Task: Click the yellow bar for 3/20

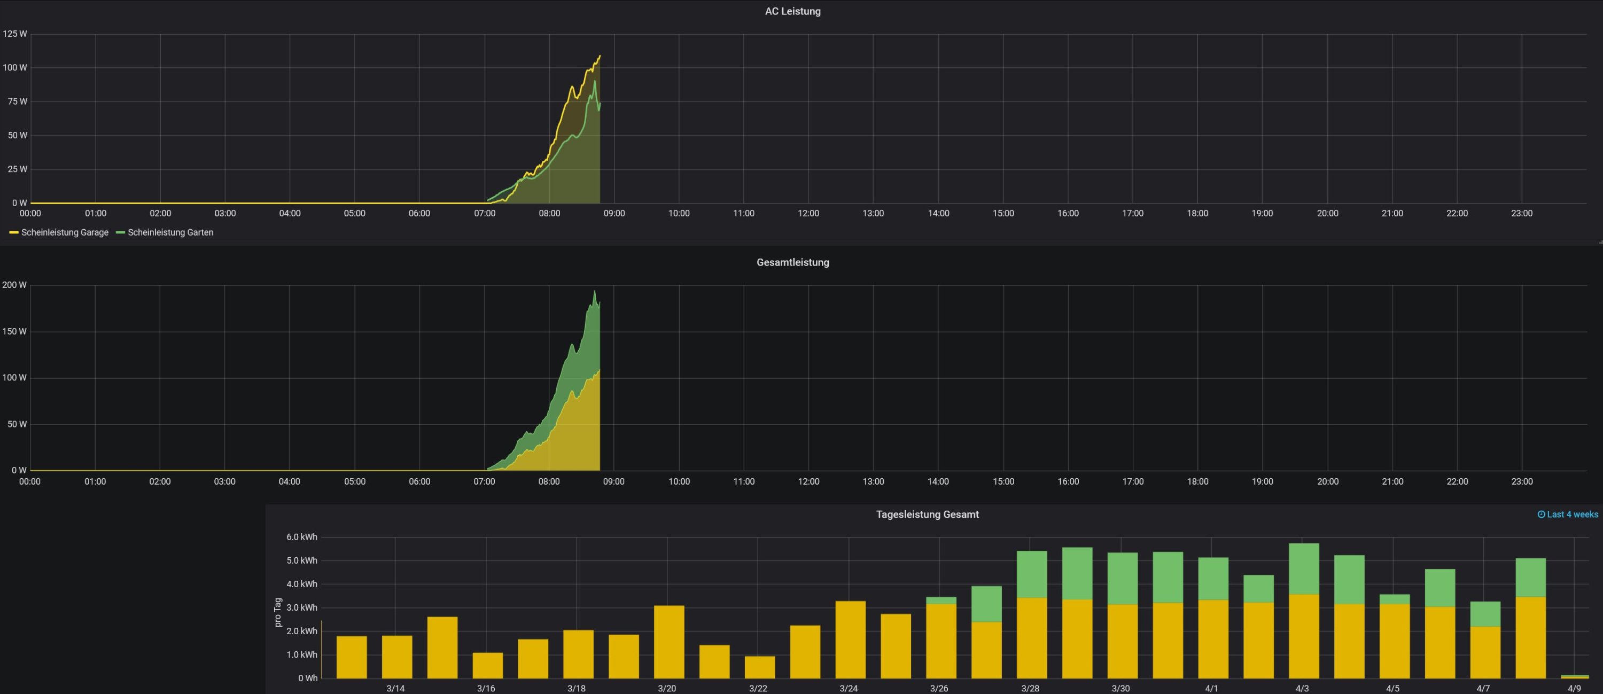Action: click(669, 641)
